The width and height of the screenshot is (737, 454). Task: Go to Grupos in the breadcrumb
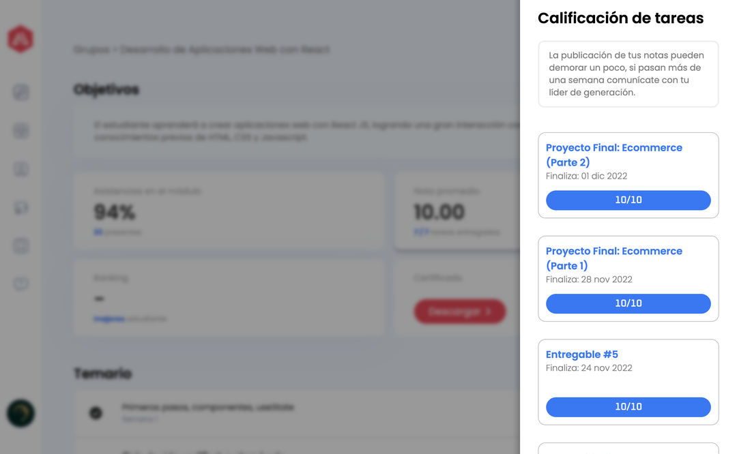[91, 50]
